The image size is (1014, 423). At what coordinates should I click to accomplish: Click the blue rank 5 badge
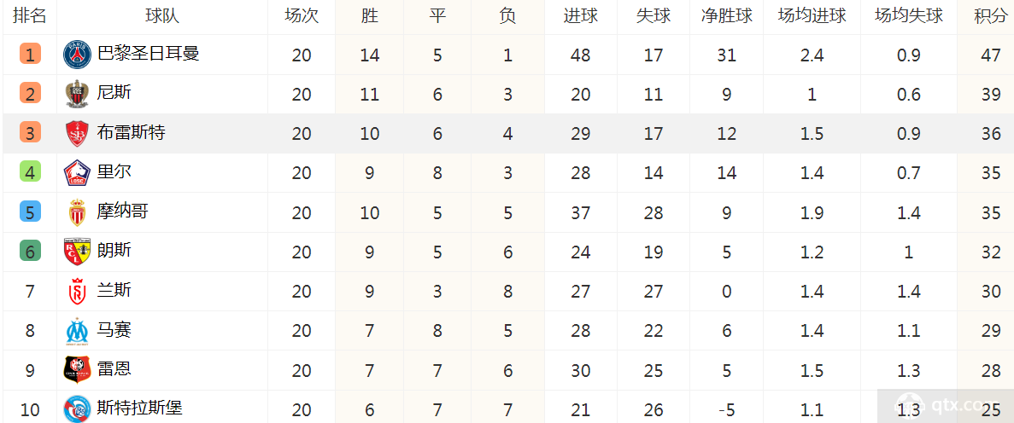tap(30, 211)
